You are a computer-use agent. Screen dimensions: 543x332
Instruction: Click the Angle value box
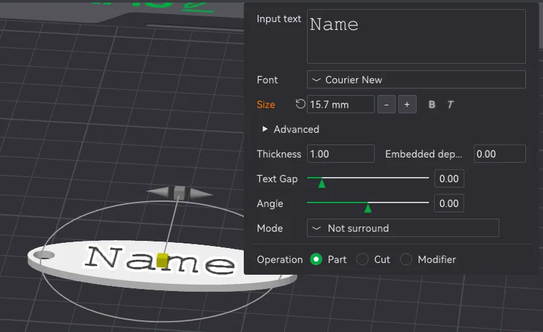click(x=449, y=203)
